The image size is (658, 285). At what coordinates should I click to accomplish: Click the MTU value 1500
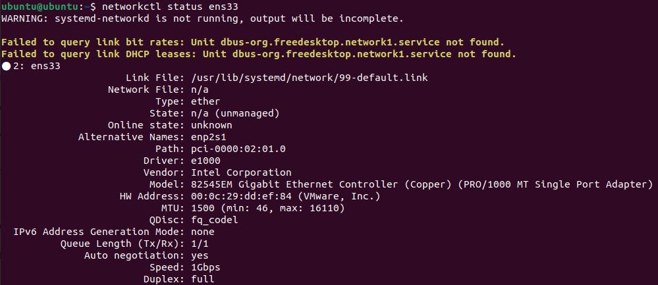[x=202, y=208]
